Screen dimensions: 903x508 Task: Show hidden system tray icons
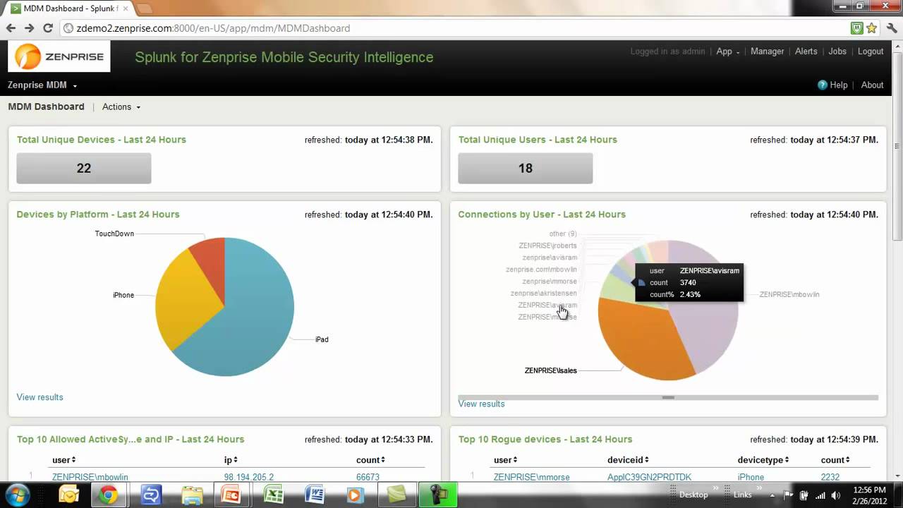pyautogui.click(x=772, y=495)
